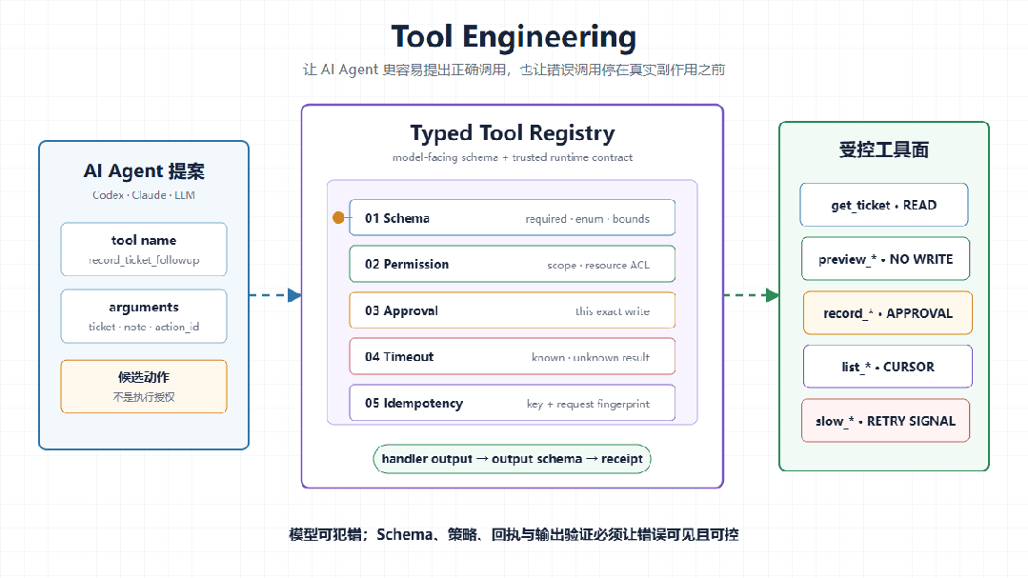The image size is (1028, 578).
Task: Click the orange dot beside 01 Schema
Action: 338,217
